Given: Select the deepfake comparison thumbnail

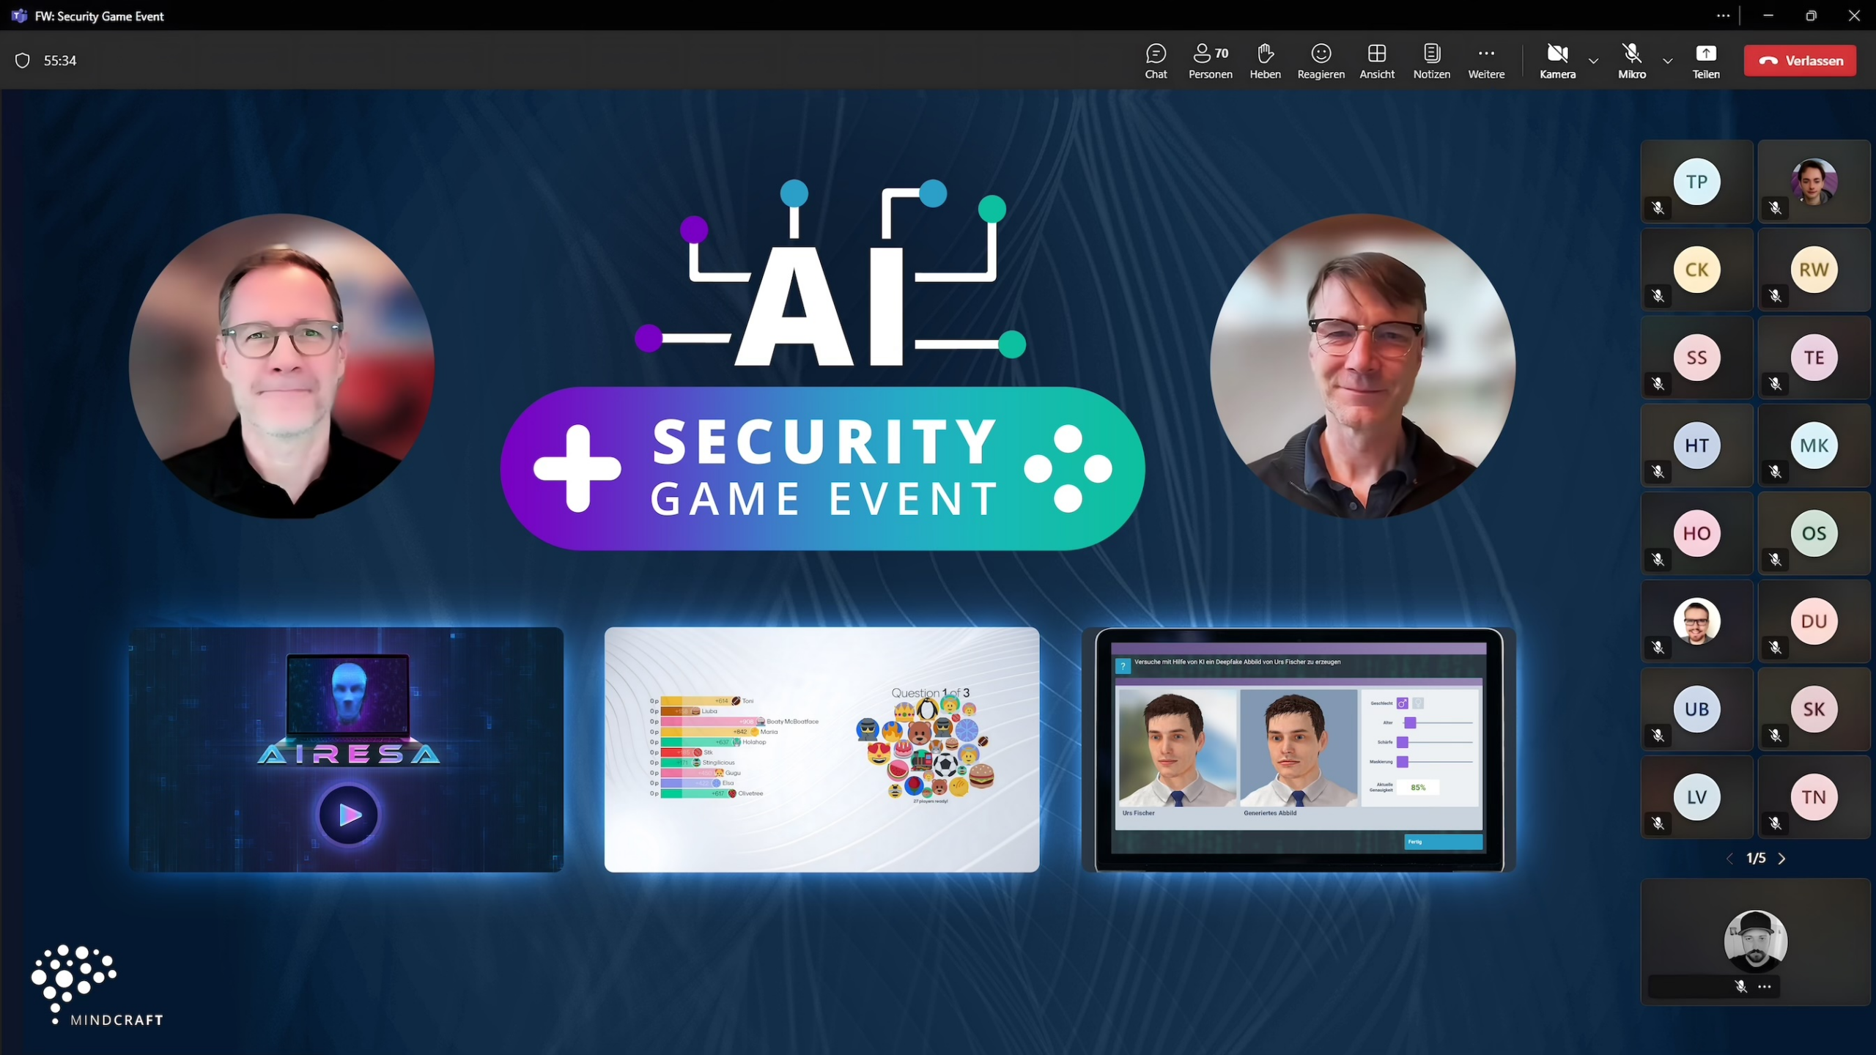Looking at the screenshot, I should [1298, 749].
